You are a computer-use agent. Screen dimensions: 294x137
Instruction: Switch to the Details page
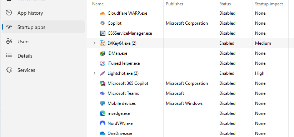click(x=43, y=56)
